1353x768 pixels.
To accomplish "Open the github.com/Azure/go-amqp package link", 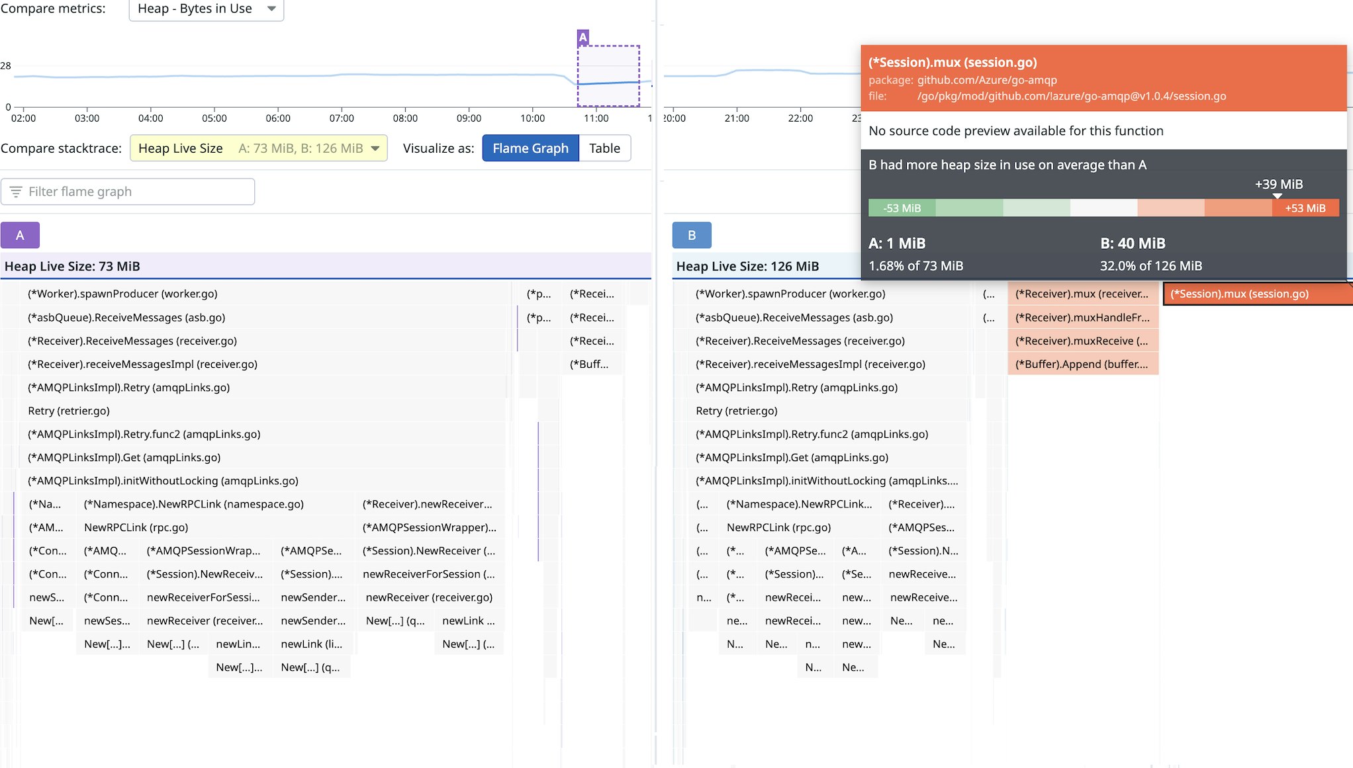I will tap(986, 80).
